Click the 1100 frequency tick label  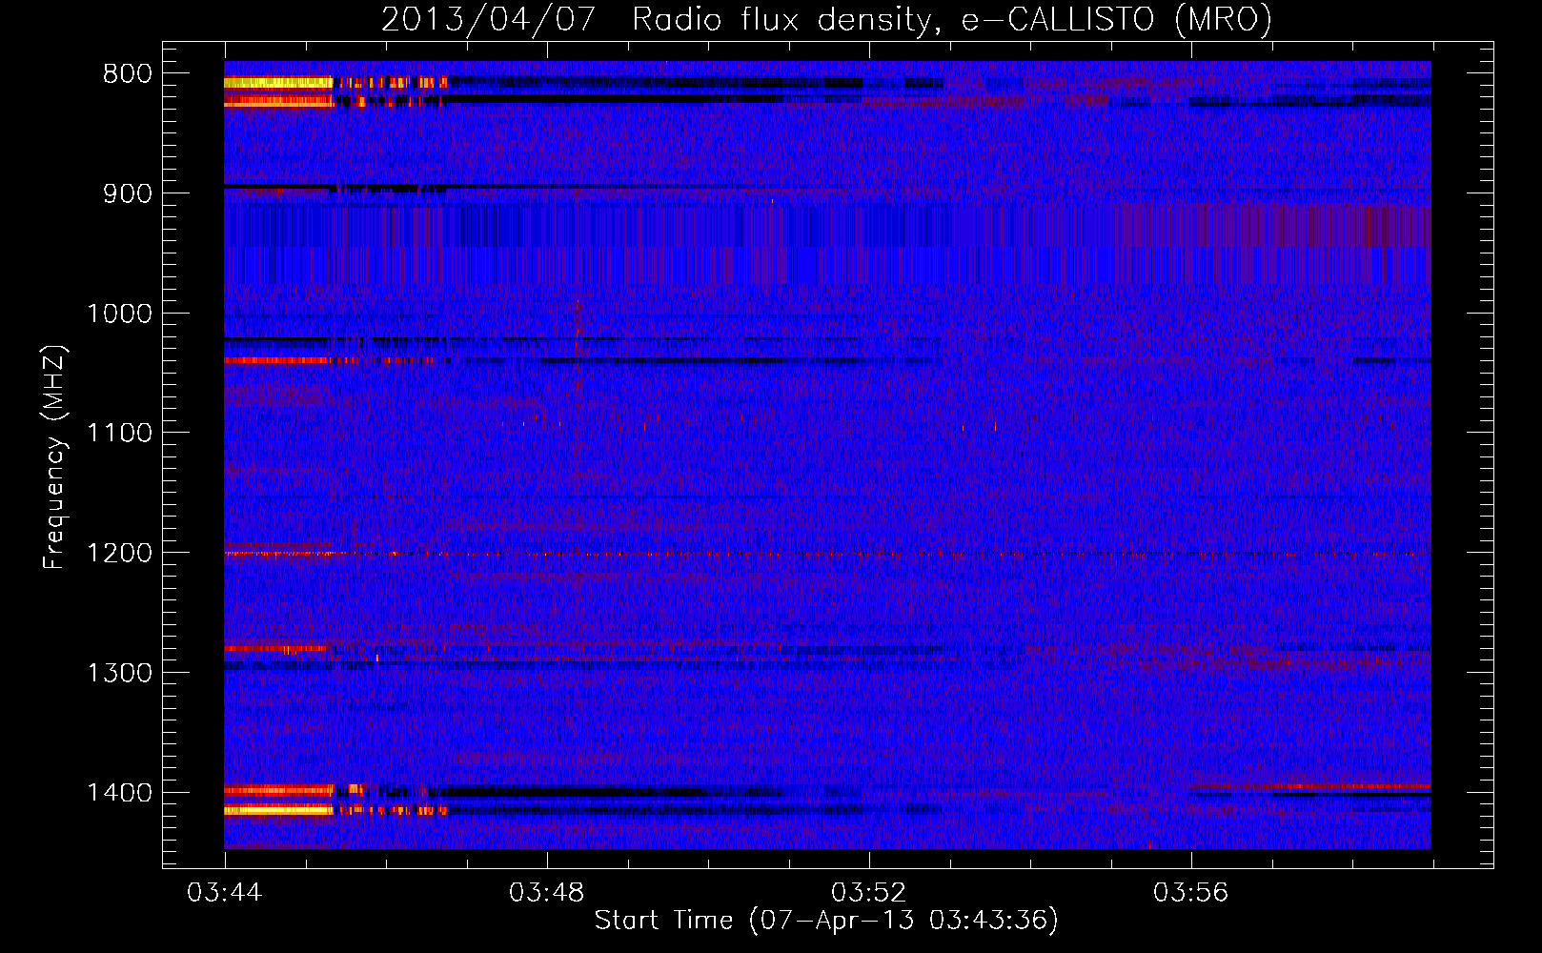(119, 434)
